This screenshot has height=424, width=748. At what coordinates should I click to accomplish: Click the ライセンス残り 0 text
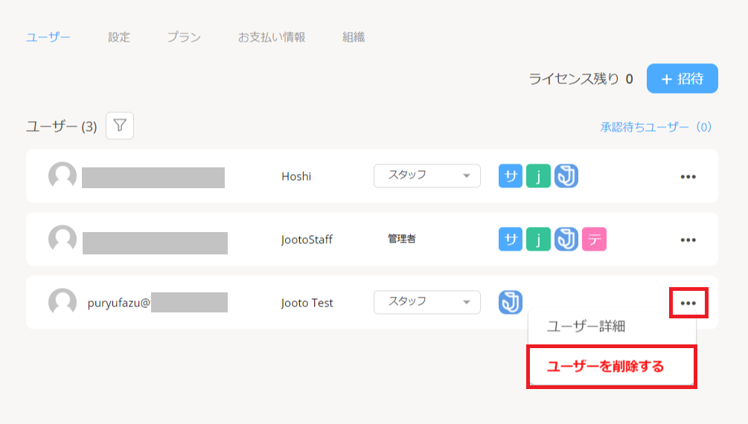click(x=581, y=79)
